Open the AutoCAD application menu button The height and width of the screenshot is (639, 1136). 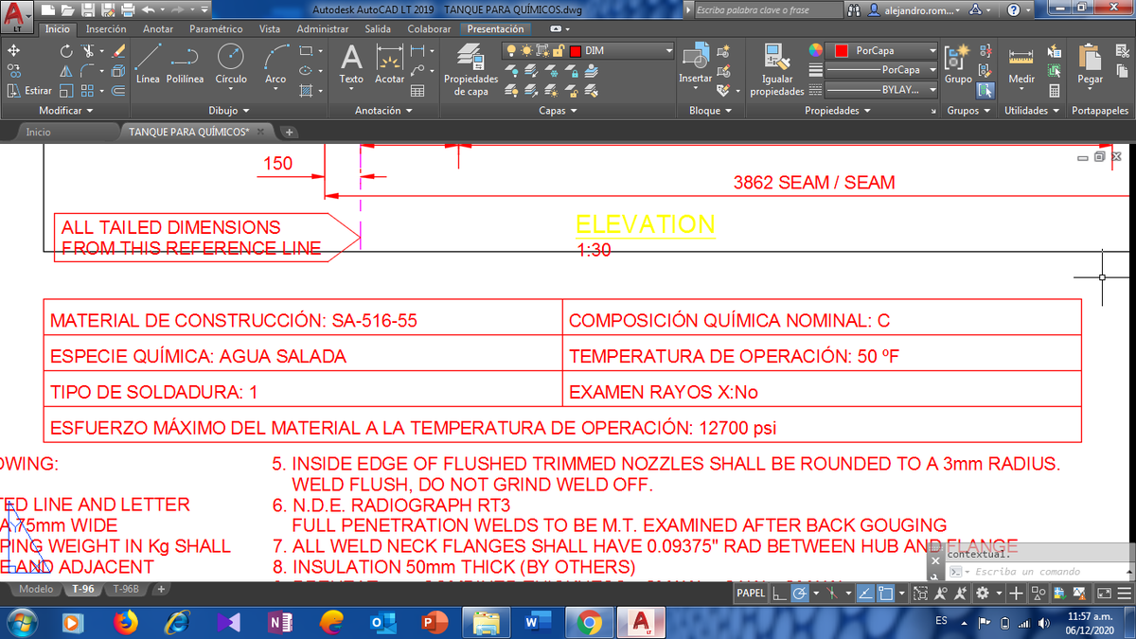(15, 16)
